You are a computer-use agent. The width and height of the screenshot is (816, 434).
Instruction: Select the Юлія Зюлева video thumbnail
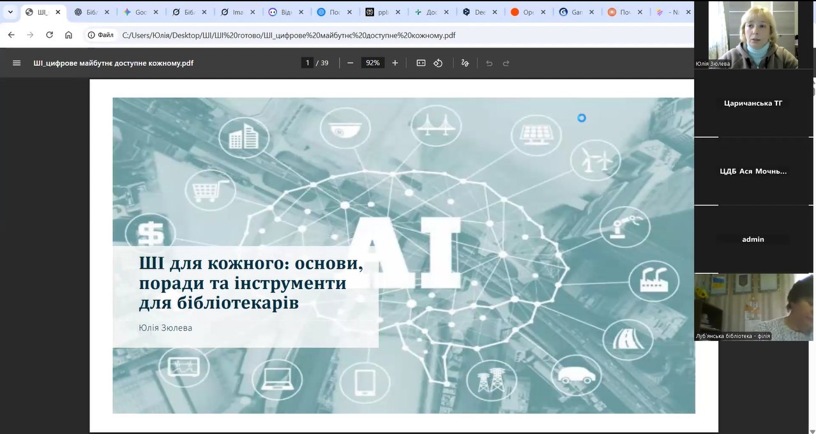pyautogui.click(x=753, y=34)
